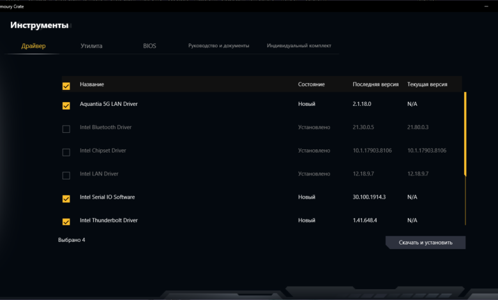Tick the Intel LAN Driver checkbox
Viewport: 498px width, 300px height.
tap(66, 176)
